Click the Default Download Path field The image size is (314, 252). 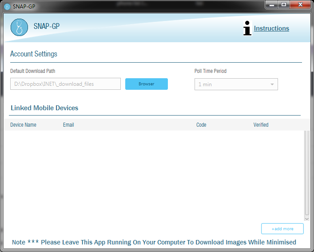65,84
